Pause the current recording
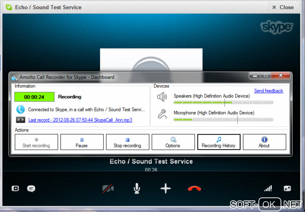 pyautogui.click(x=82, y=142)
